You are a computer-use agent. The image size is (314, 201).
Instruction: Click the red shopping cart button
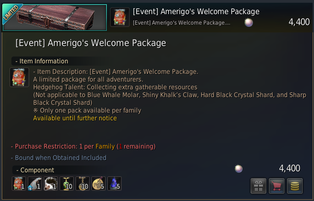tap(277, 186)
